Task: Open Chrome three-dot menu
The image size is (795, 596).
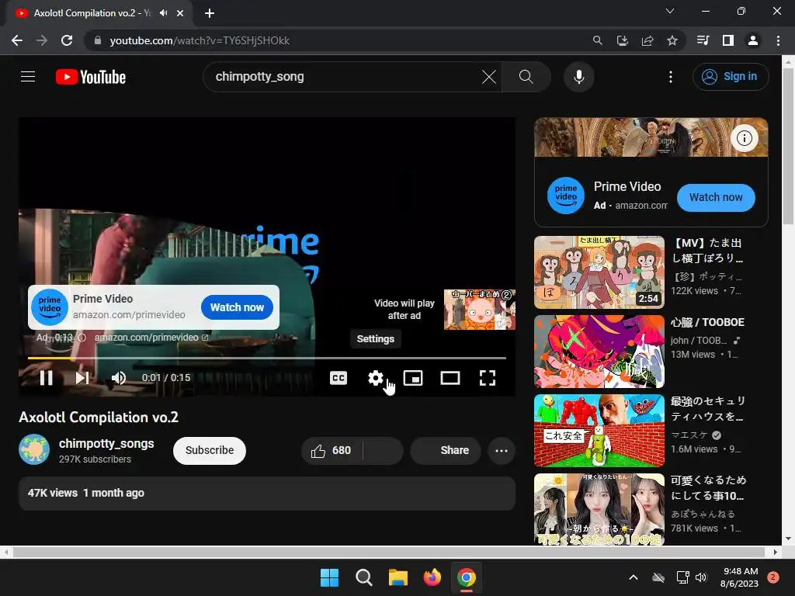Action: click(778, 40)
